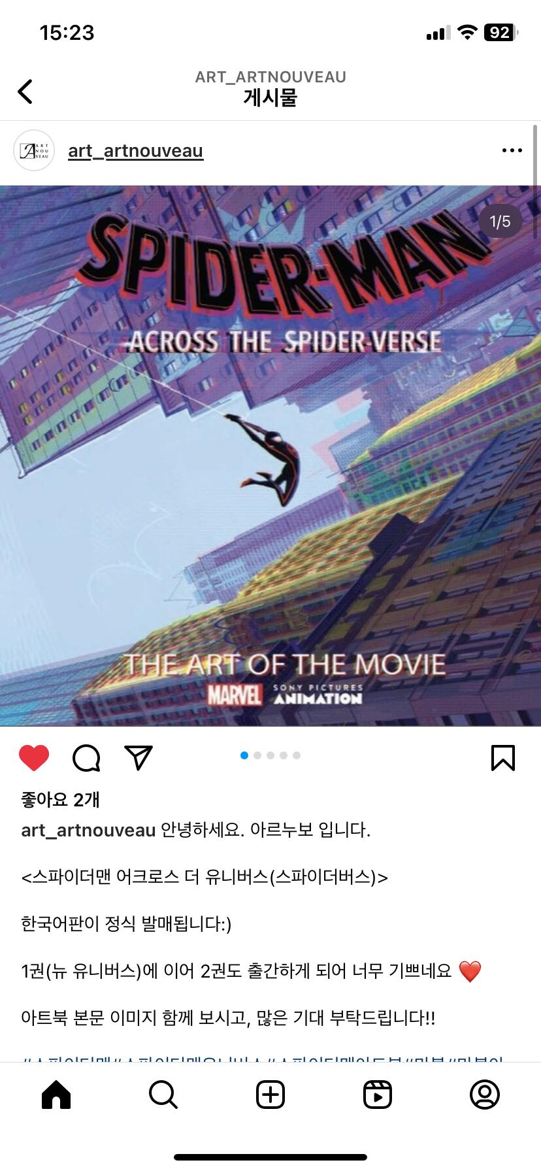Tap art_artnouveau name in caption
This screenshot has height=1171, width=541.
(x=88, y=831)
